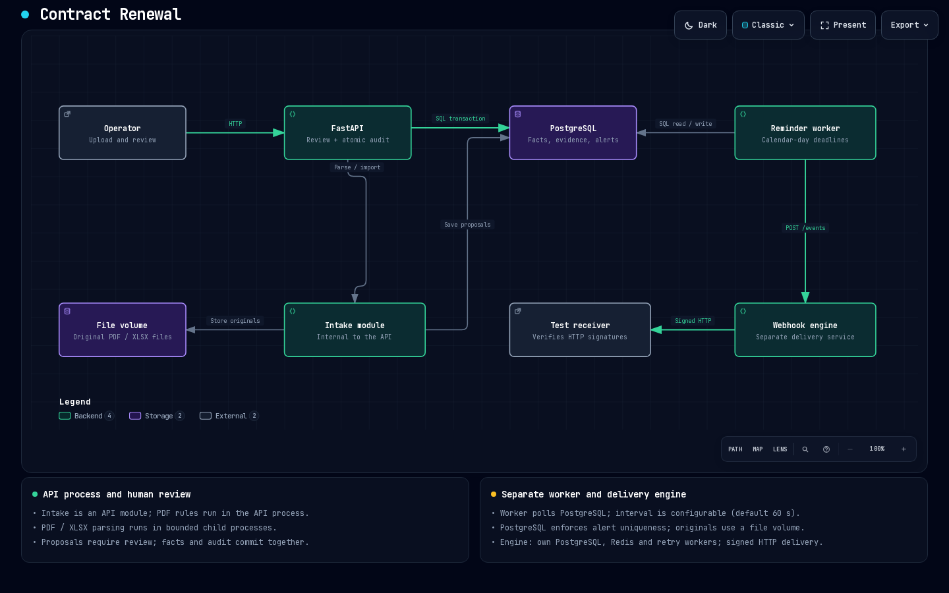Switch to PATH mode

(735, 449)
